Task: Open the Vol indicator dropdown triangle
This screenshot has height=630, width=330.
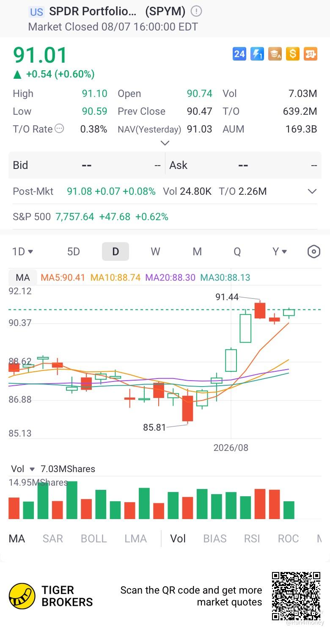Action: [x=32, y=469]
